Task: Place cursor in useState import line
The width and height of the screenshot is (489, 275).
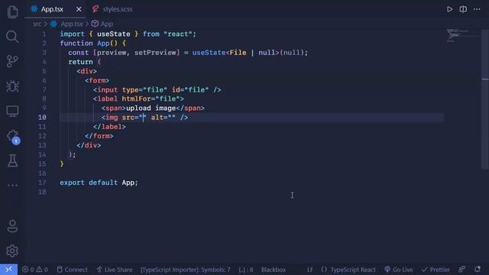Action: click(128, 34)
